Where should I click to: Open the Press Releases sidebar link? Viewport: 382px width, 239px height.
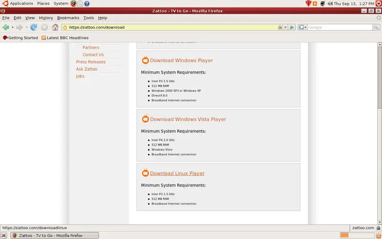tap(91, 62)
